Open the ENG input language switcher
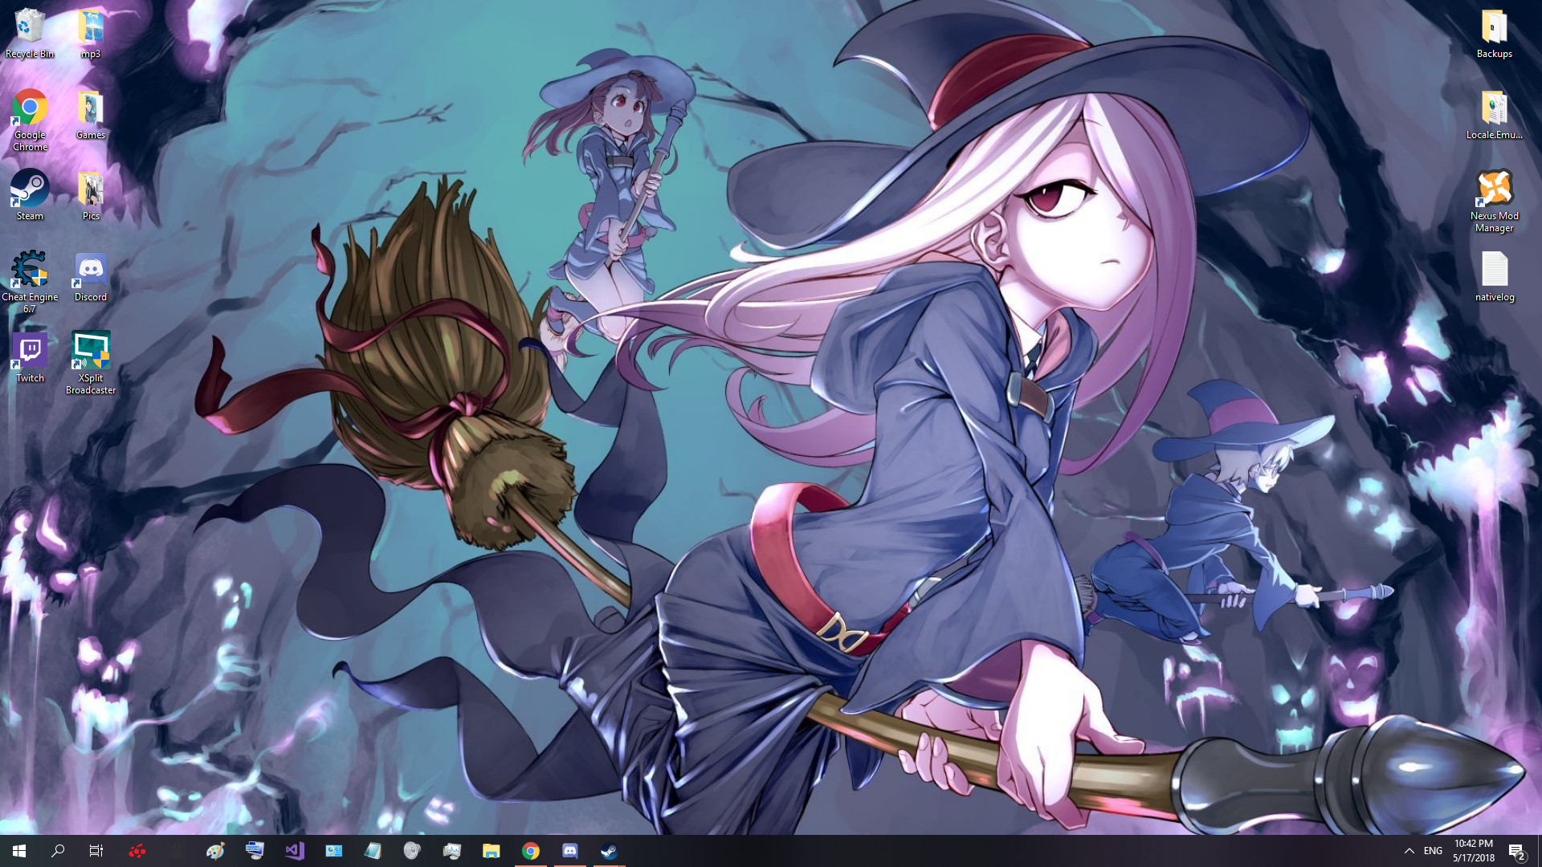Screen dimensions: 1542x867 pyautogui.click(x=1434, y=851)
